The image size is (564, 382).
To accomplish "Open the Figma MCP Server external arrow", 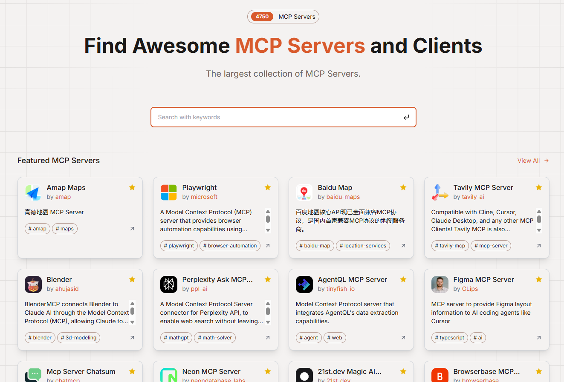I will pos(538,338).
